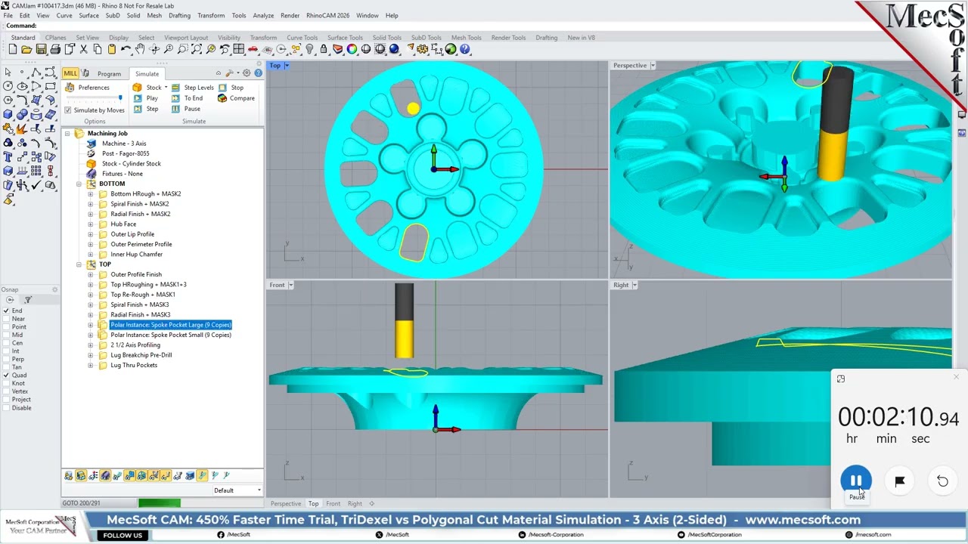Click the Pause simulation button
Image resolution: width=968 pixels, height=544 pixels.
click(x=186, y=109)
